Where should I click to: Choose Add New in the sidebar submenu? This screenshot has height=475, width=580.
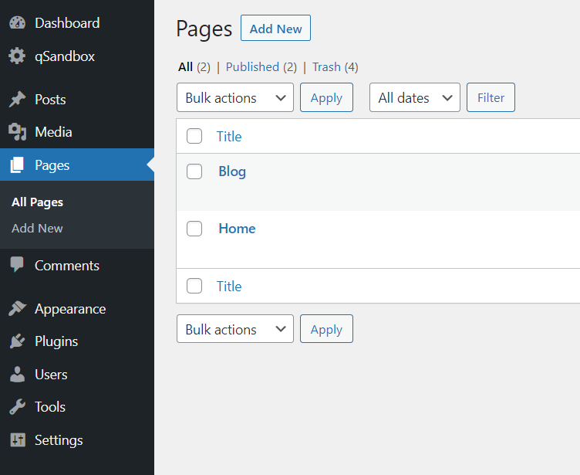point(37,229)
